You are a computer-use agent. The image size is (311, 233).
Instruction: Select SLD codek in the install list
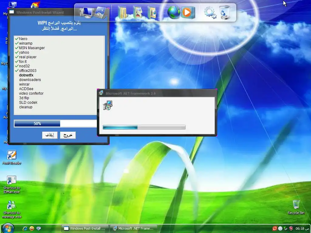click(28, 103)
